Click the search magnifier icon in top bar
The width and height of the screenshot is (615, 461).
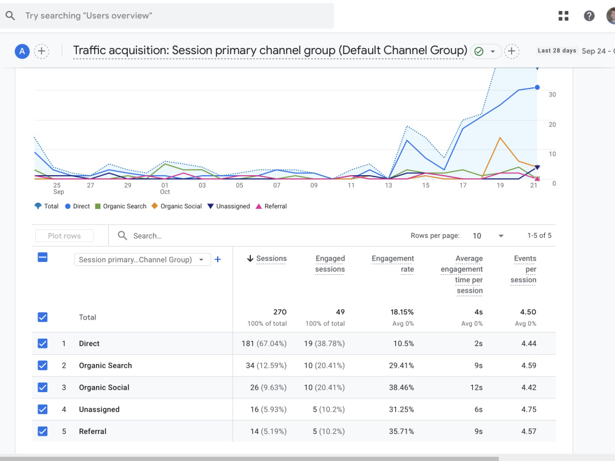(10, 16)
